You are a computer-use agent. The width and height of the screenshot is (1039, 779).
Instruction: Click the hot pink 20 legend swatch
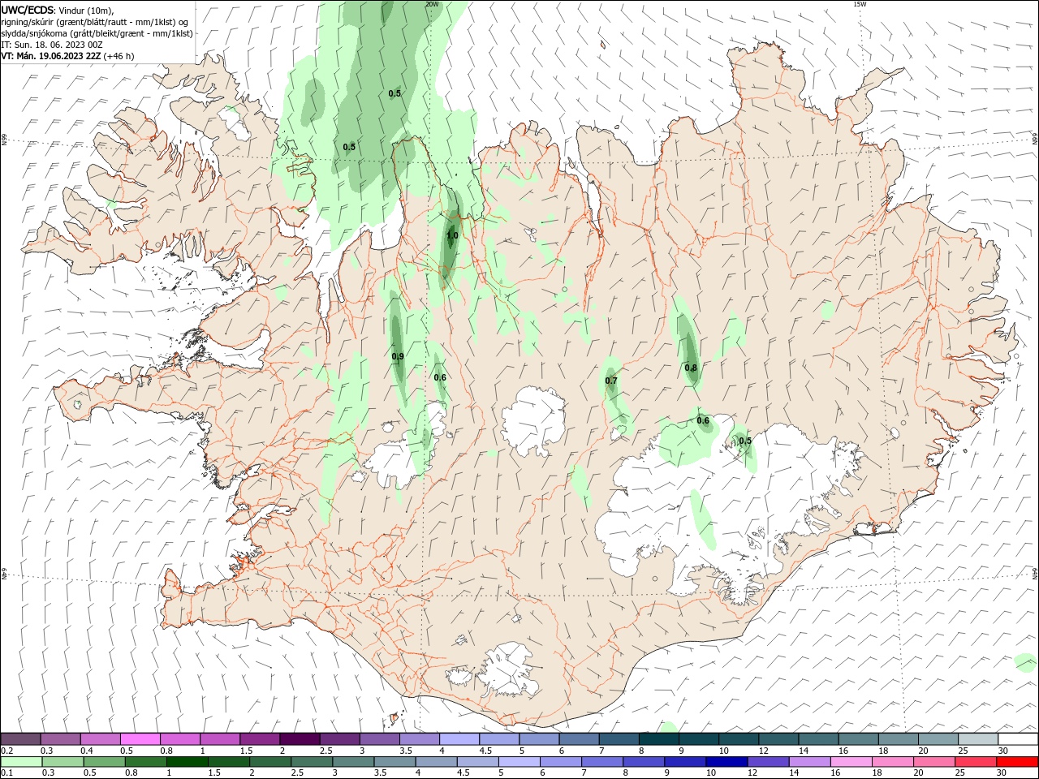935,762
